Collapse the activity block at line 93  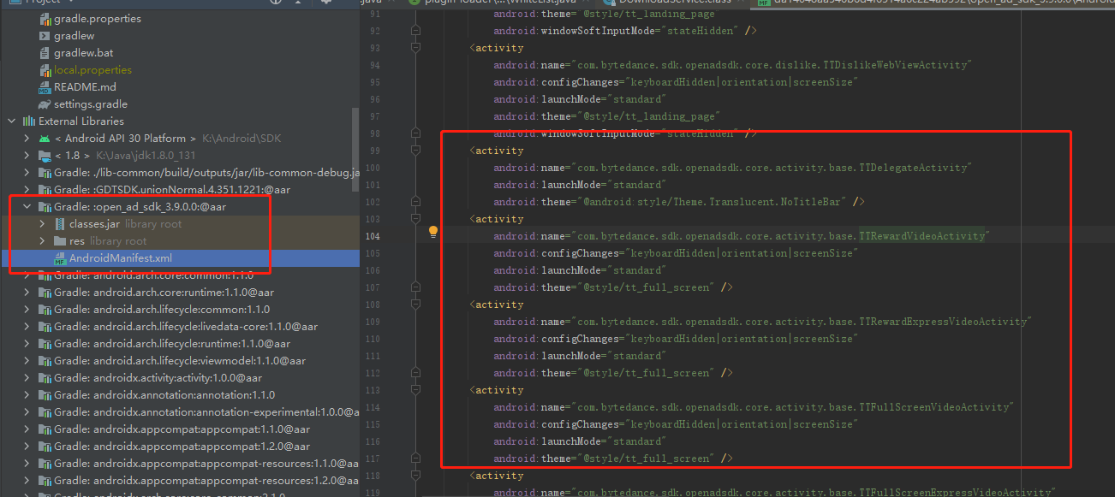415,48
